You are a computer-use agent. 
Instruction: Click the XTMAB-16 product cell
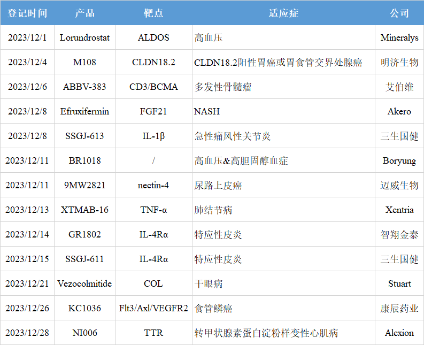coord(84,210)
